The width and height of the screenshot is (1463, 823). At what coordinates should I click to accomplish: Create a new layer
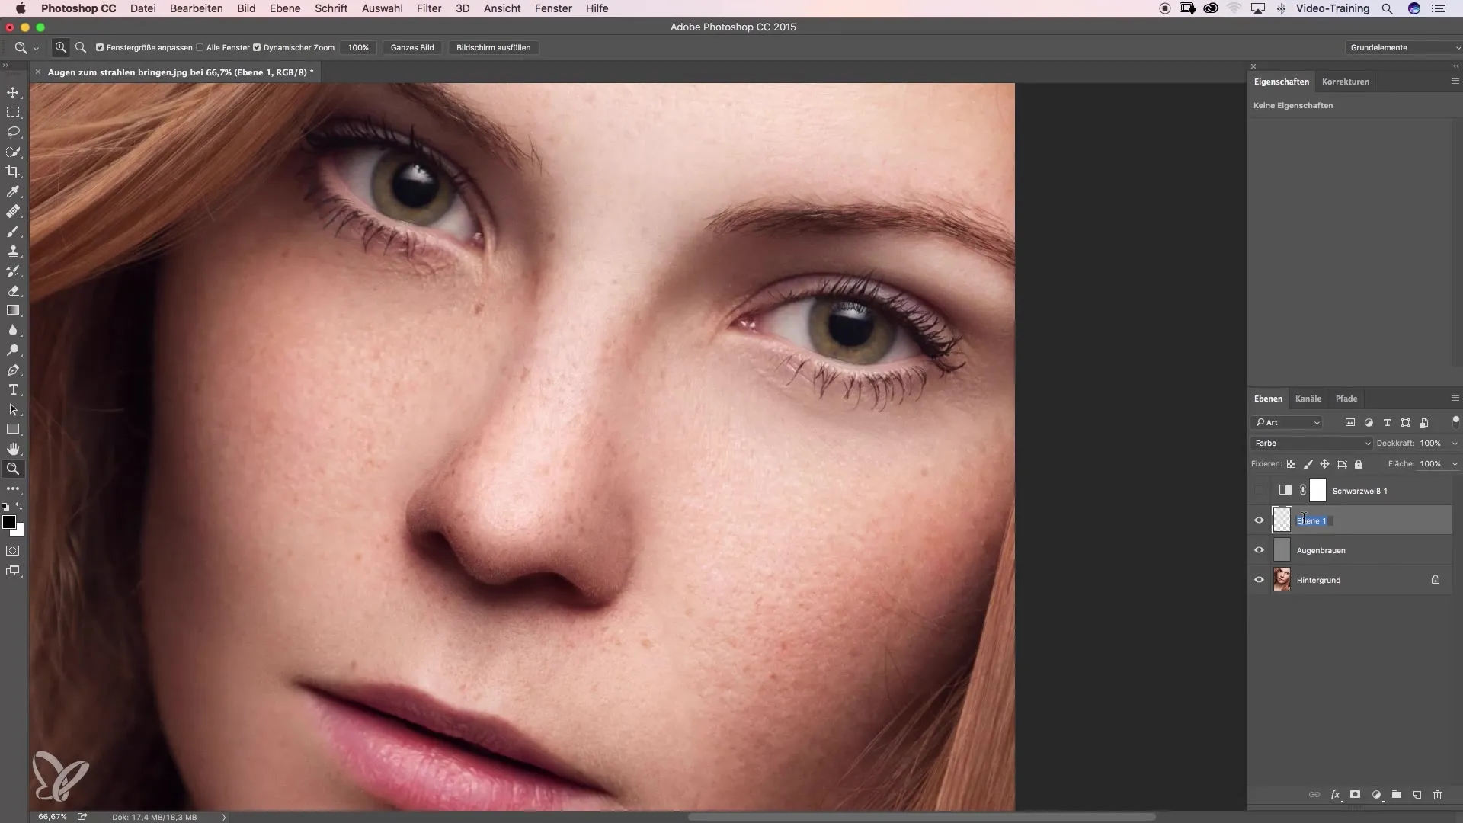(1417, 795)
